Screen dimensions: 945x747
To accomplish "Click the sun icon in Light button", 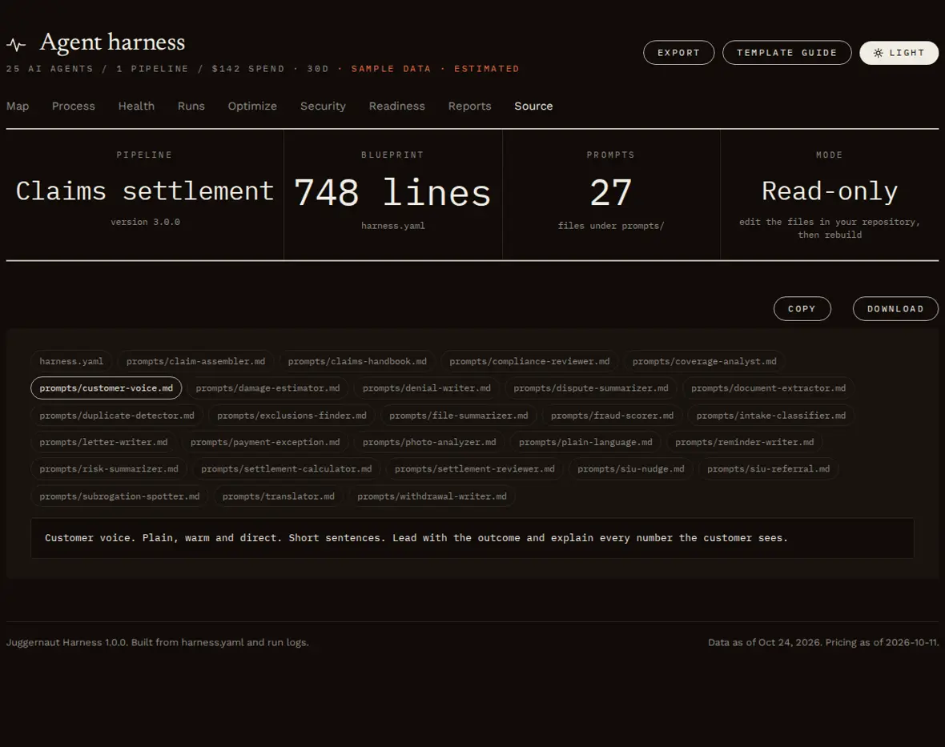I will pos(878,53).
